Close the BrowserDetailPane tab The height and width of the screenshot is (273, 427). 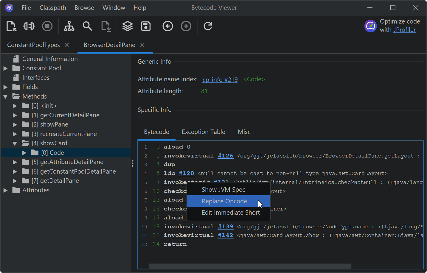(x=142, y=45)
